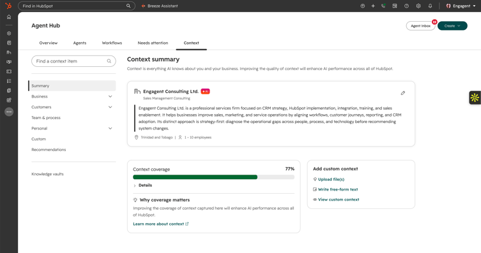Click Write free-form text link
The height and width of the screenshot is (253, 481).
pyautogui.click(x=335, y=189)
